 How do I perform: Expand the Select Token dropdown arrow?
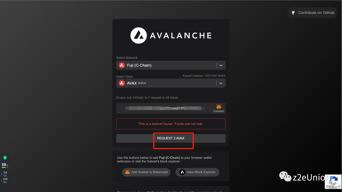(221, 83)
